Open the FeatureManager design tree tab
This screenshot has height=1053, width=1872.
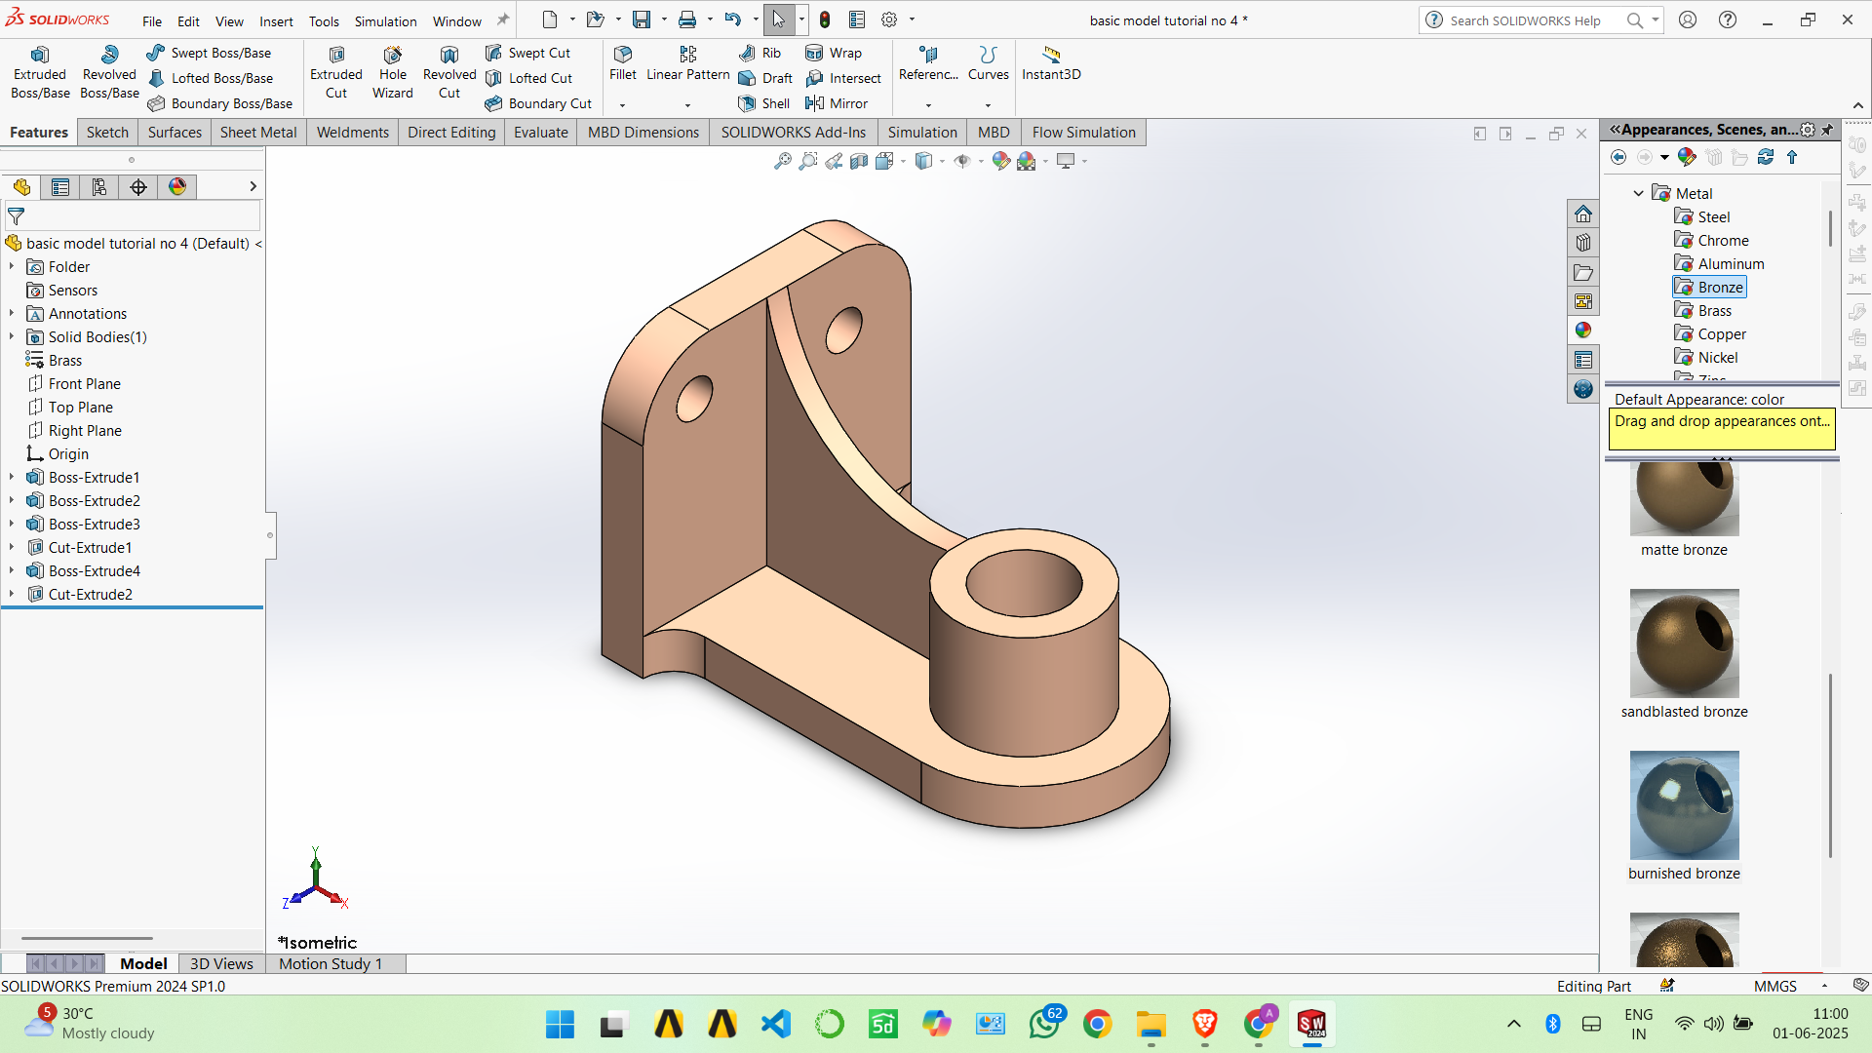[x=21, y=187]
